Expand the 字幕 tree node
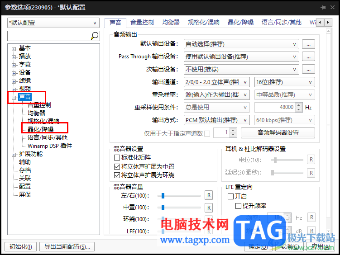Image resolution: width=340 pixels, height=255 pixels. pos(14,65)
